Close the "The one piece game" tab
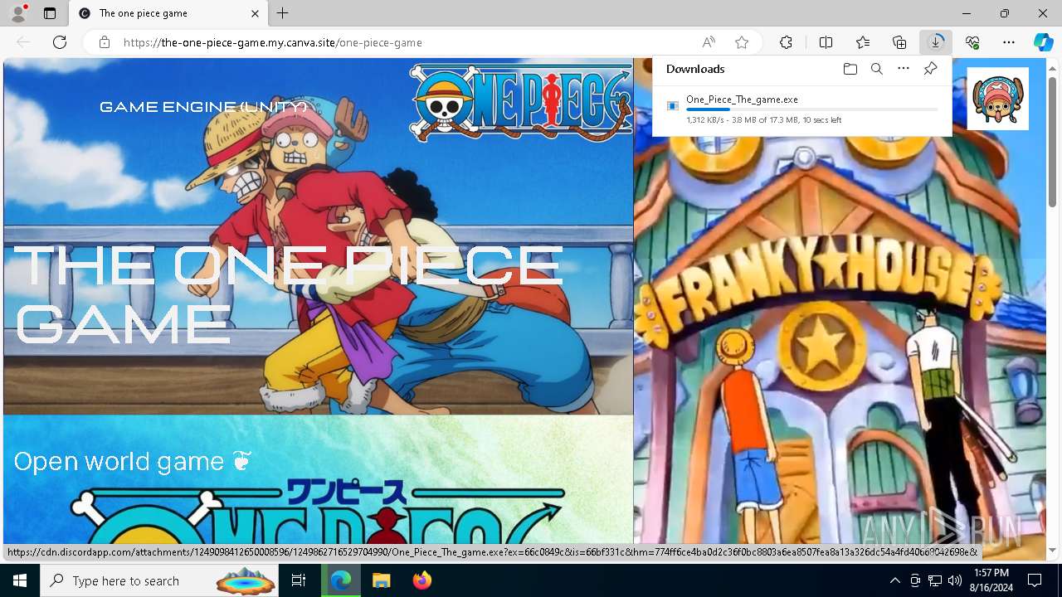Screen dimensions: 1062x597 pos(256,13)
